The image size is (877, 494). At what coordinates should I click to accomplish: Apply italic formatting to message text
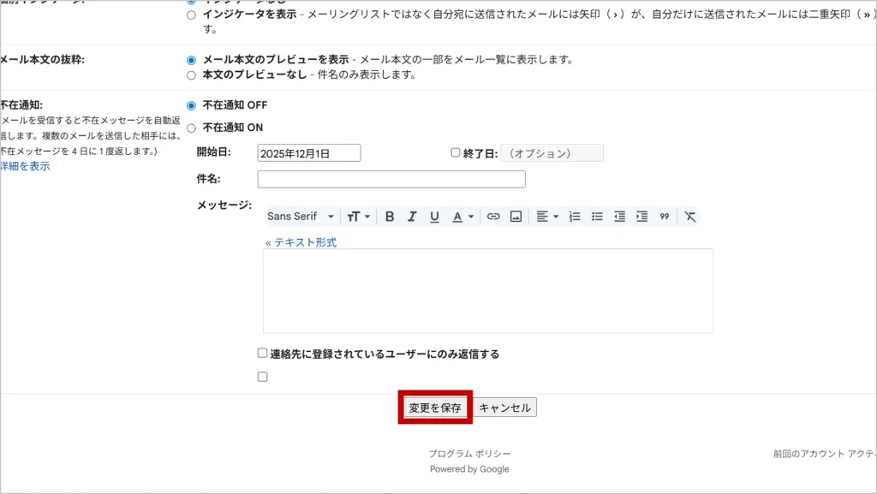point(412,217)
